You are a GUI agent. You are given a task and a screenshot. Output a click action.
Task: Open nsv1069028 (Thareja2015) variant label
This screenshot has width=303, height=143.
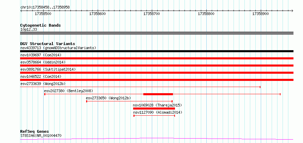coord(158,105)
